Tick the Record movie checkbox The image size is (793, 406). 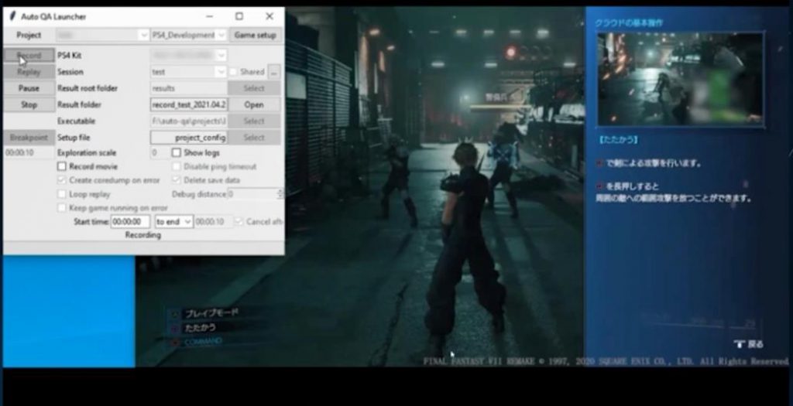tap(62, 166)
